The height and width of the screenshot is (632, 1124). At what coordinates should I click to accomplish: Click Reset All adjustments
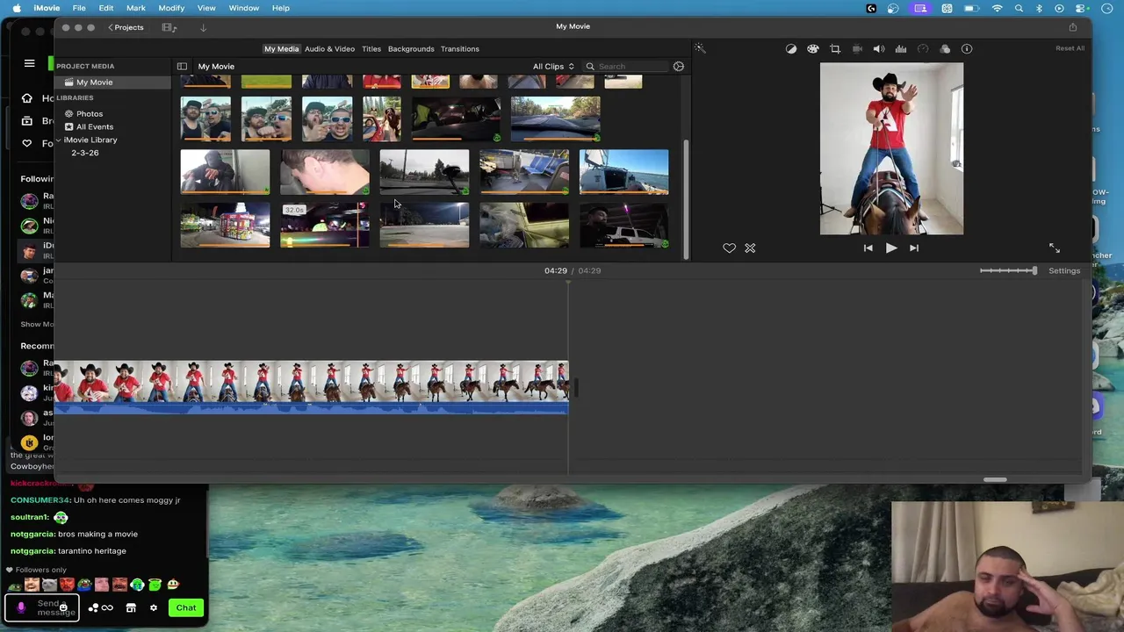[x=1070, y=48]
